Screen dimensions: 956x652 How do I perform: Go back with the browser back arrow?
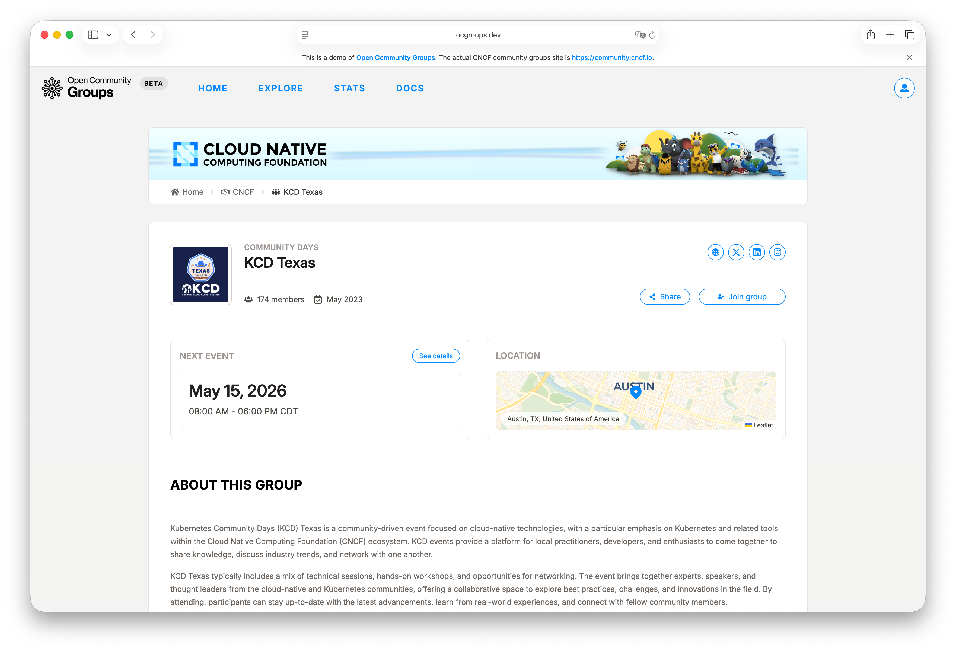click(x=133, y=35)
